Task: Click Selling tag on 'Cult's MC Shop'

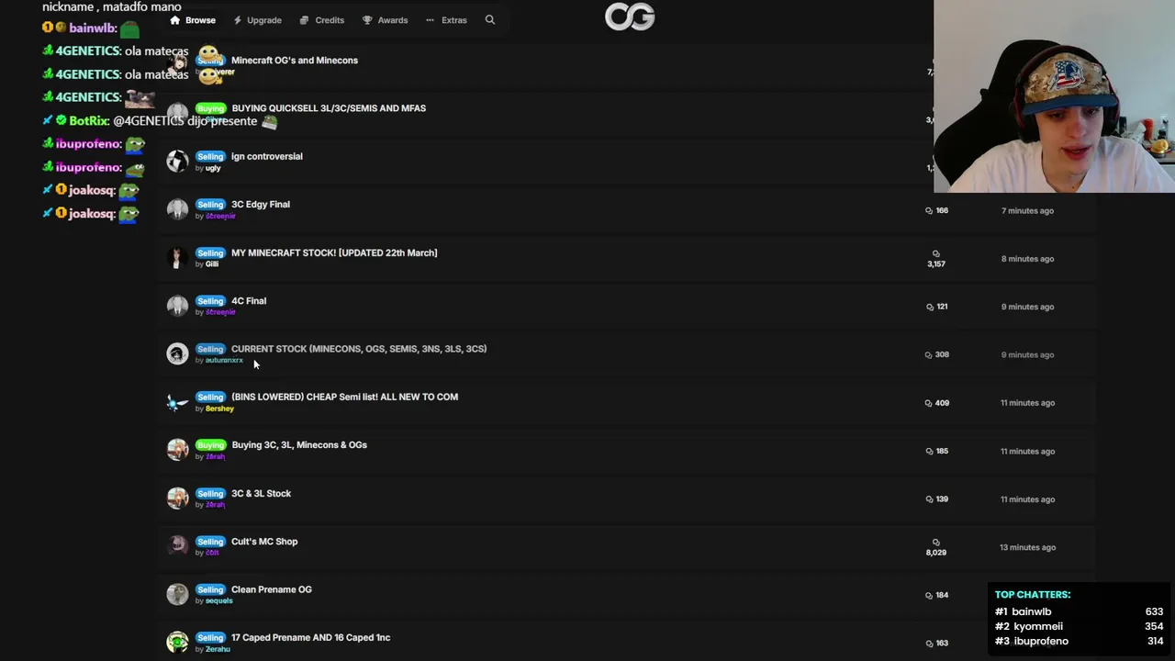Action: point(210,542)
